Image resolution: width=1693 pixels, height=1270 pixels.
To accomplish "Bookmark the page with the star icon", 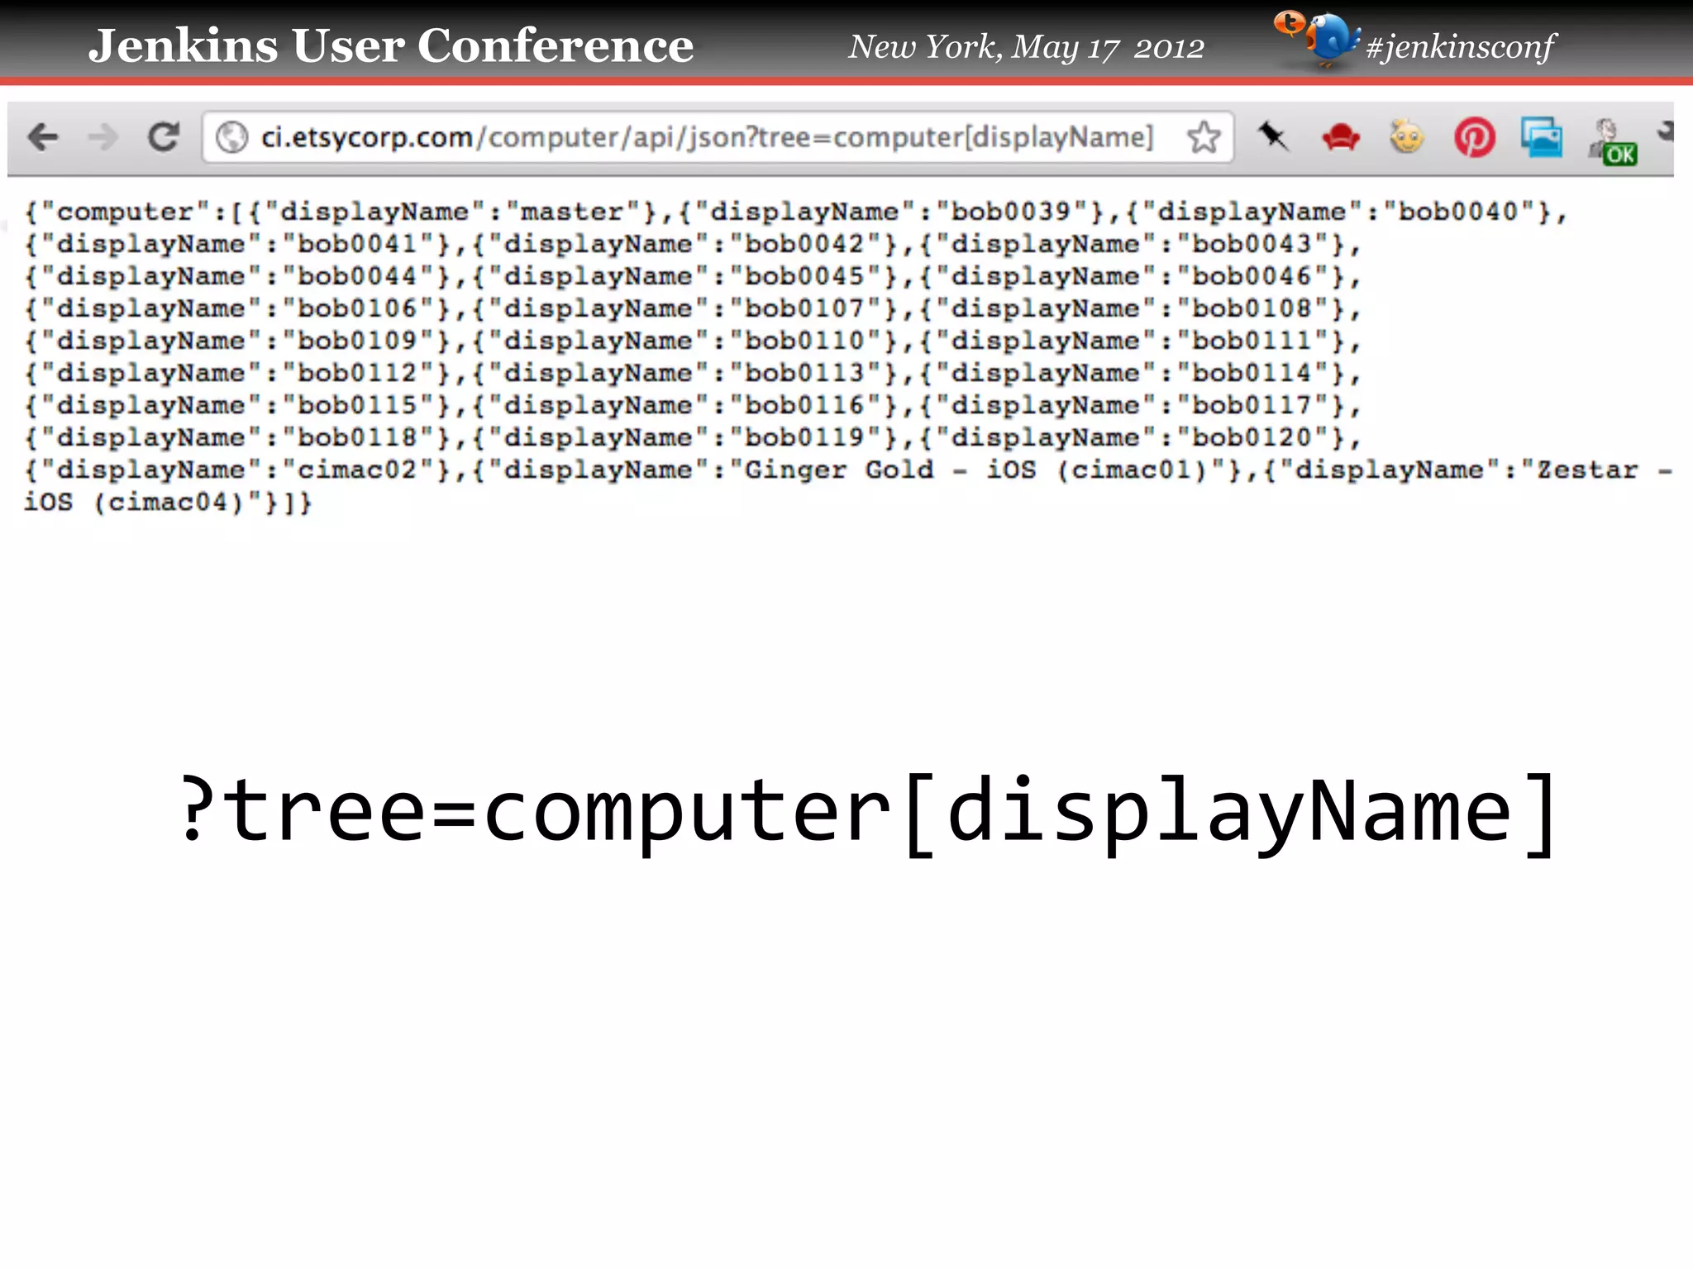I will click(x=1204, y=137).
